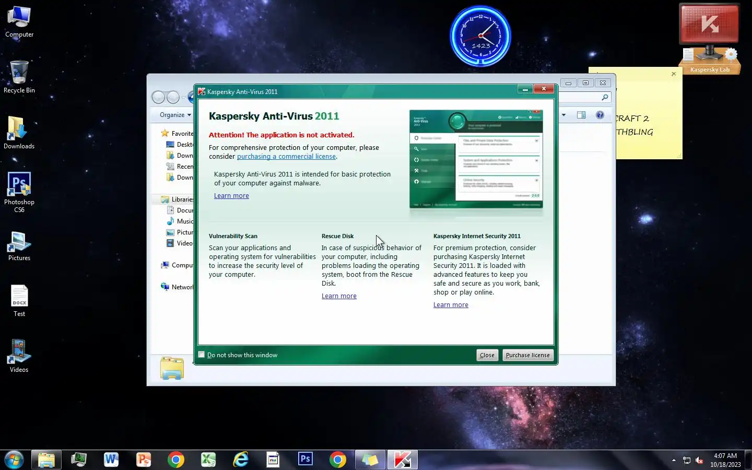Click Learn more under Rescue Disk
752x470 pixels.
(339, 296)
